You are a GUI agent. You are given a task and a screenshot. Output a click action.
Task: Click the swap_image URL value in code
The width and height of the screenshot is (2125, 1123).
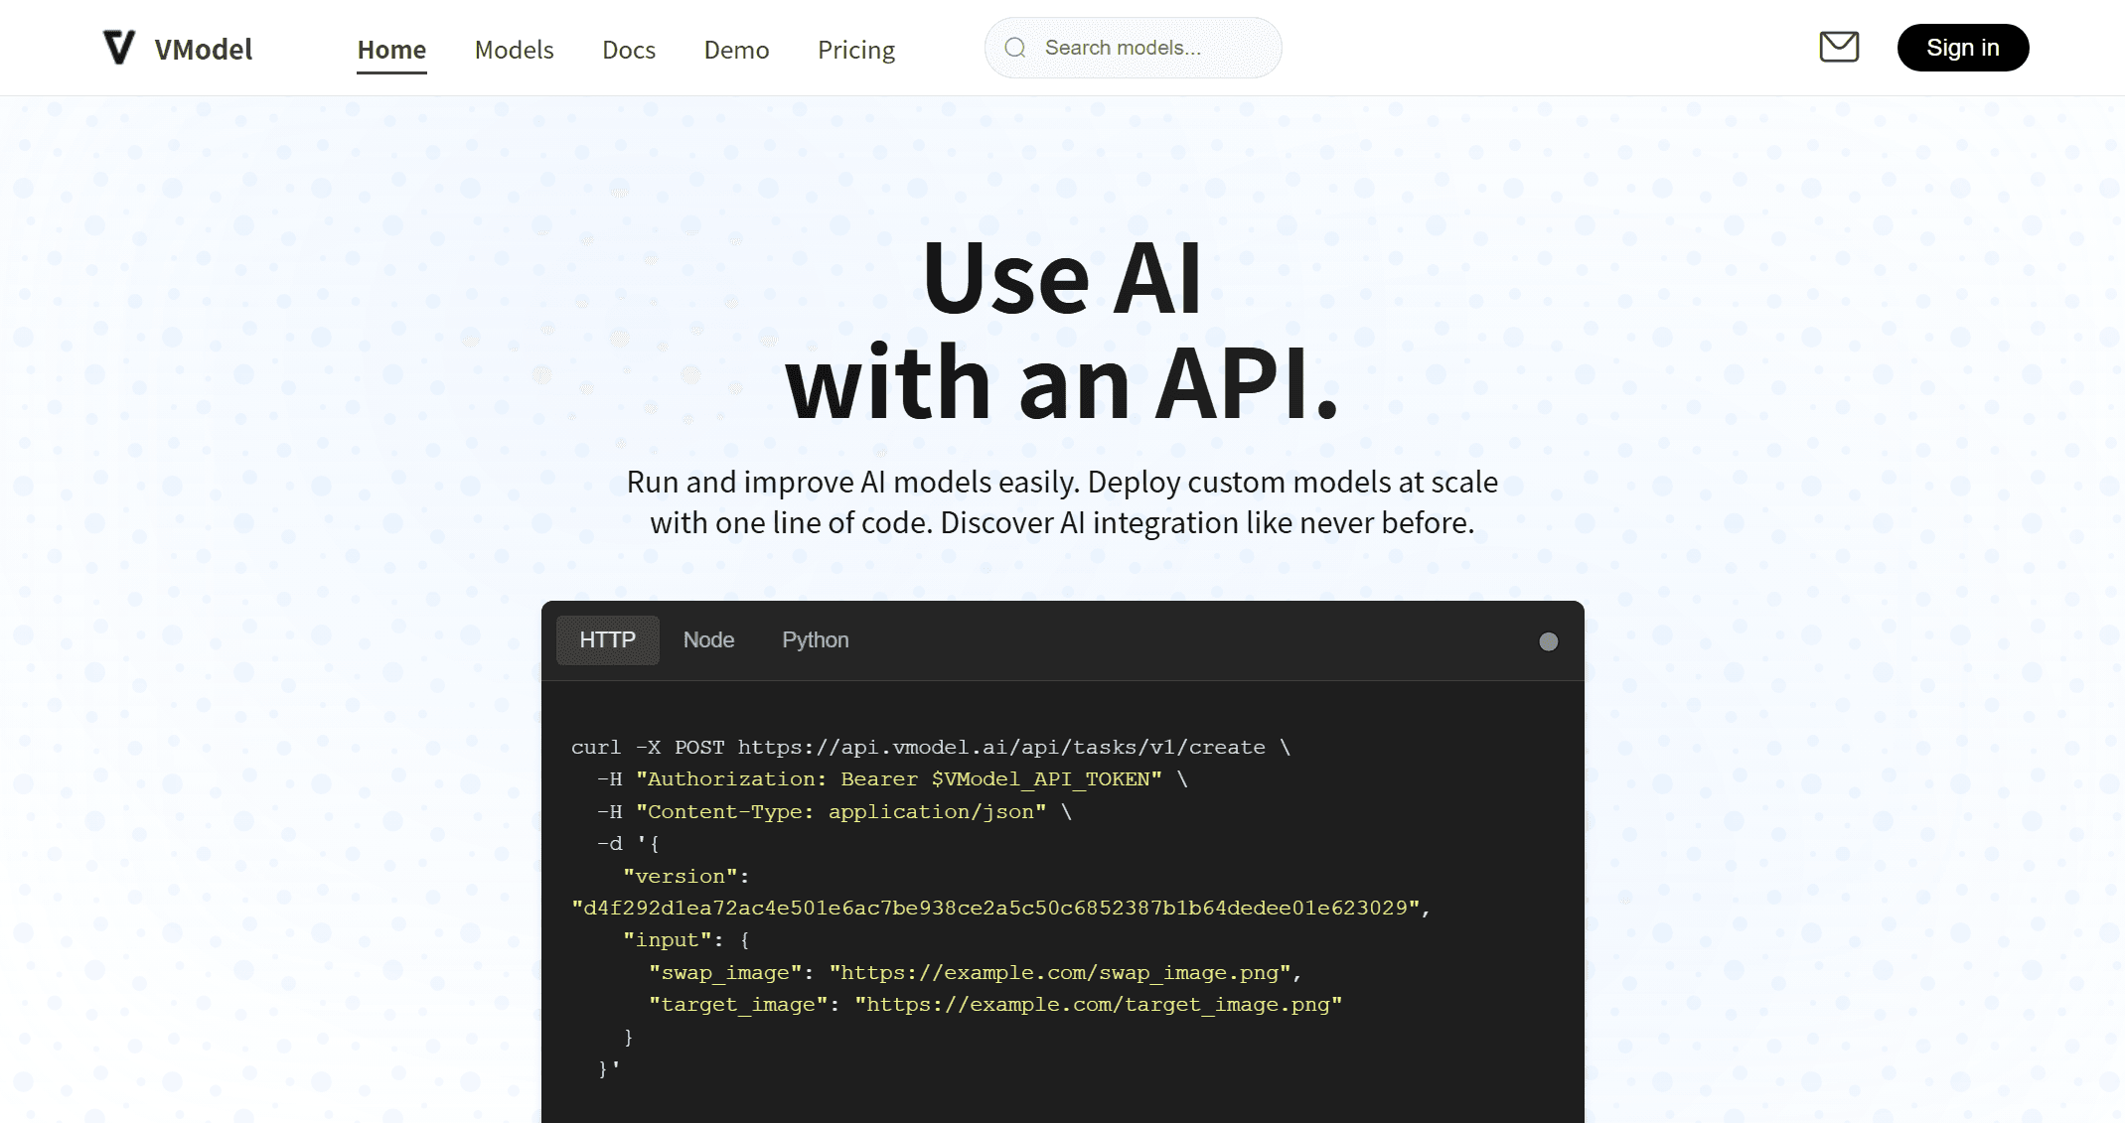1059,972
